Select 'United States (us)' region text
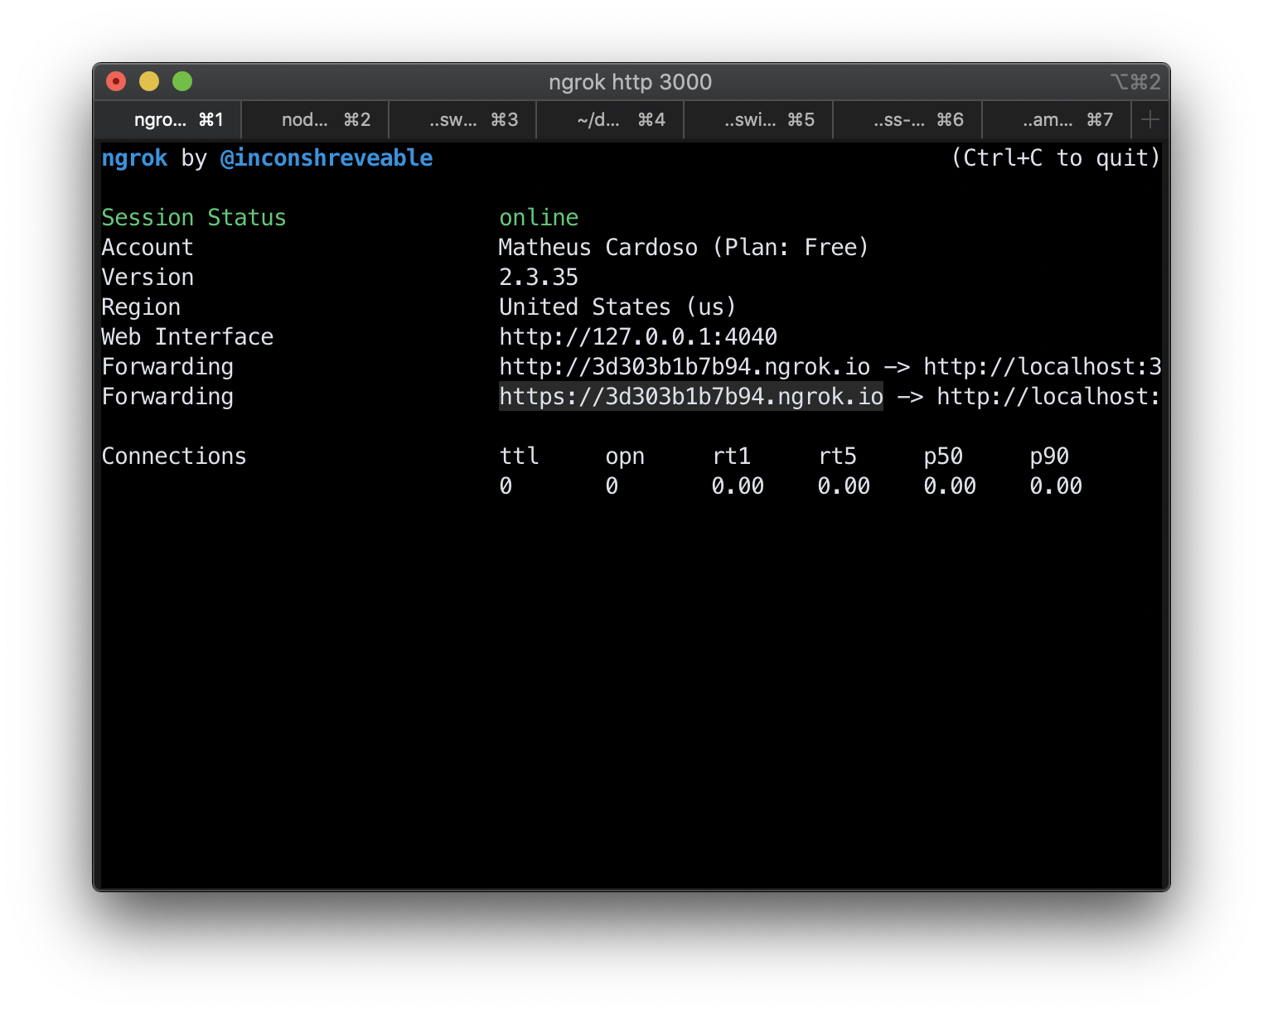1263x1014 pixels. coord(617,307)
